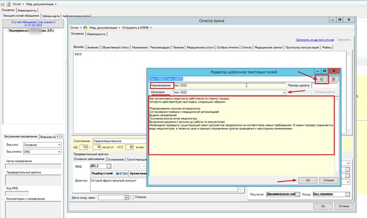Open the Осмотр tab
Viewport: 367px width, 218px height.
point(246,47)
